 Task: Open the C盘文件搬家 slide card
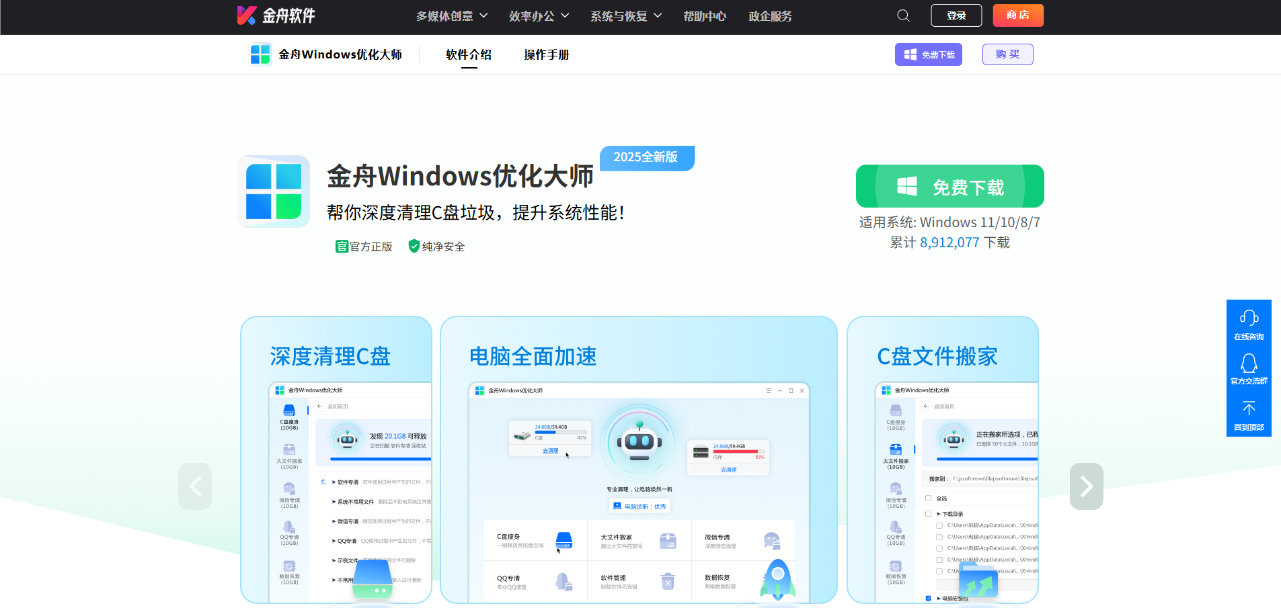pos(943,460)
